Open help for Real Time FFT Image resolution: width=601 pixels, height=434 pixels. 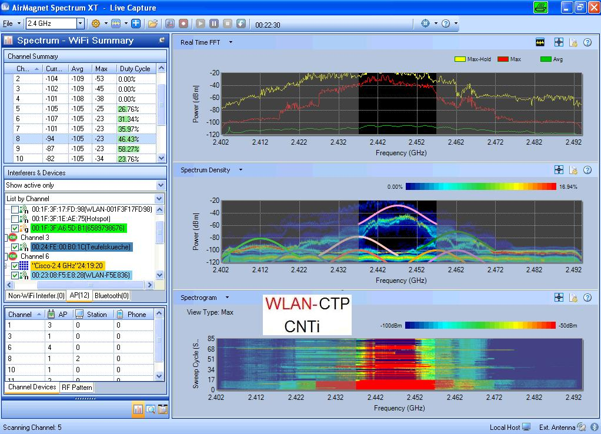point(587,42)
